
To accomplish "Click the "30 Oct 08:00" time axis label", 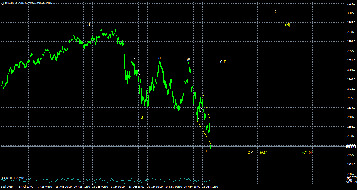I will (155, 187).
